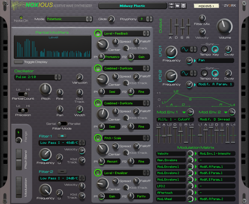Click the Oscillator Pan knob
Viewport: 249px width, 204px height.
coord(60,109)
